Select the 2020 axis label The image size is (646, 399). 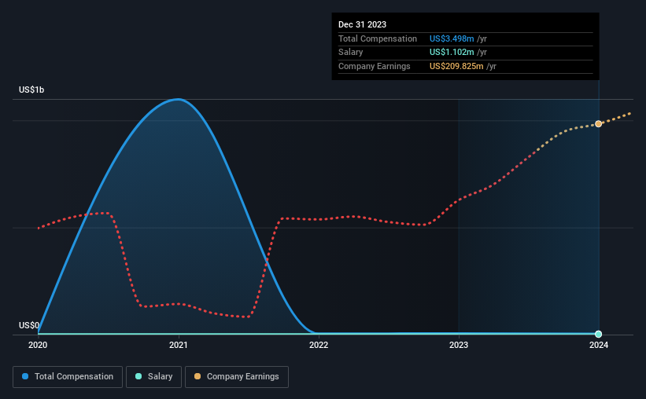point(38,345)
